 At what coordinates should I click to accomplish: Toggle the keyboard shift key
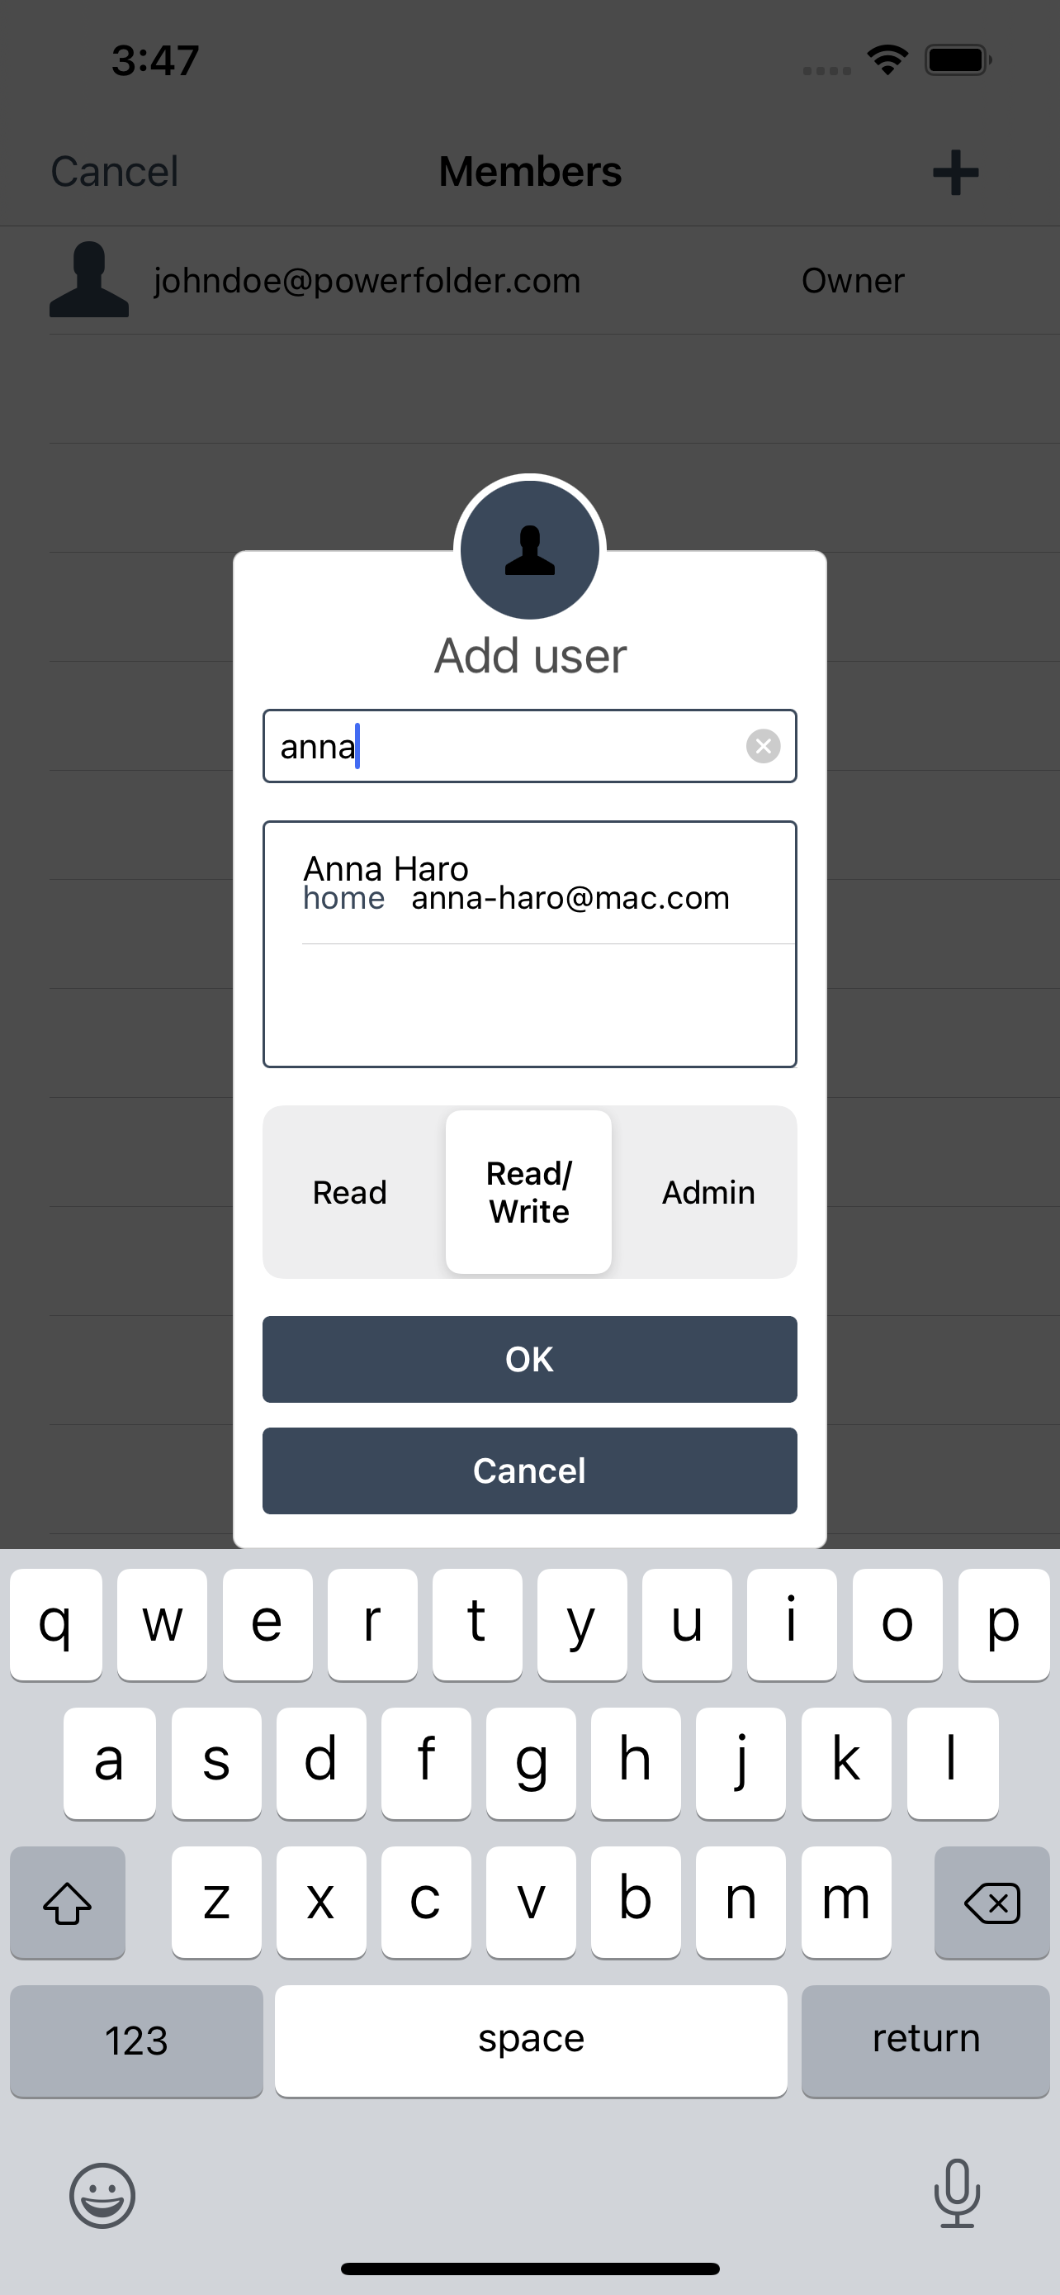point(68,1903)
